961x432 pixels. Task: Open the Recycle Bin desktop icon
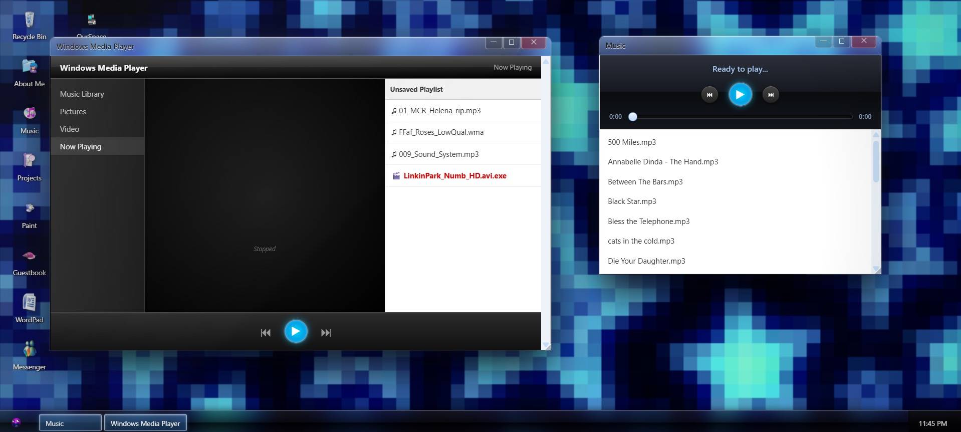pyautogui.click(x=29, y=26)
